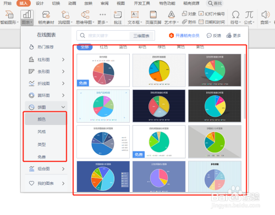The width and height of the screenshot is (275, 215).
Task: Insert 日期和时间 date and time
Action: tap(212, 22)
